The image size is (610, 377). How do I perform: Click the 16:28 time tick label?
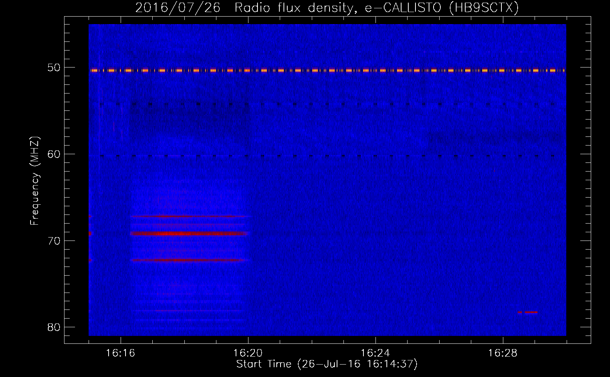503,353
